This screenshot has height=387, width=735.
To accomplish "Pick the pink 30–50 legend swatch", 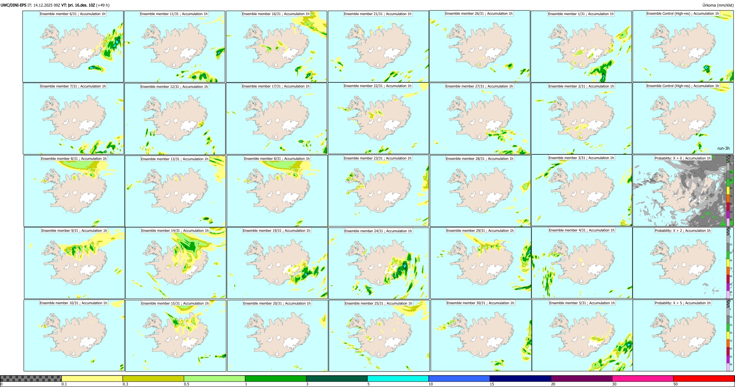I will tap(643, 378).
